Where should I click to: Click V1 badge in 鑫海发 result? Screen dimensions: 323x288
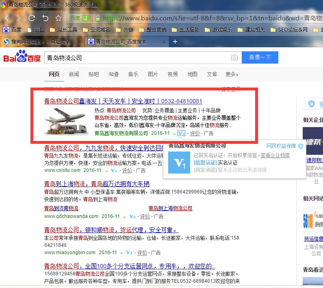click(x=181, y=133)
